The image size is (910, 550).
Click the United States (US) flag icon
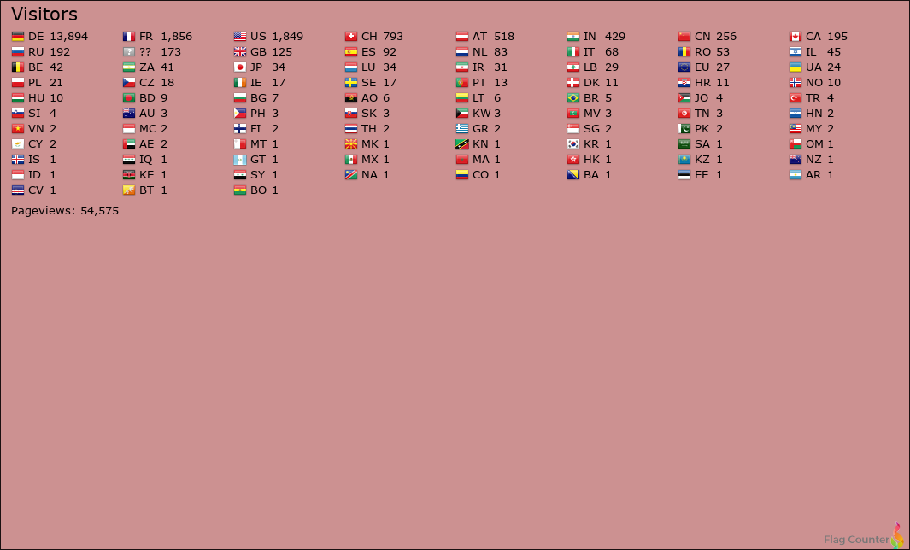click(x=239, y=37)
